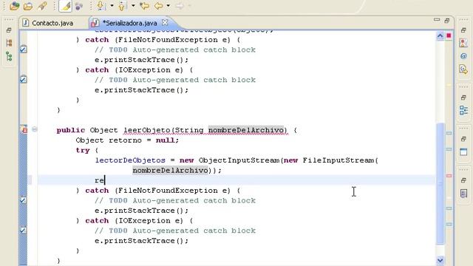473x266 pixels.
Task: Click the open-folder icon in the toolbar
Action: [28, 6]
